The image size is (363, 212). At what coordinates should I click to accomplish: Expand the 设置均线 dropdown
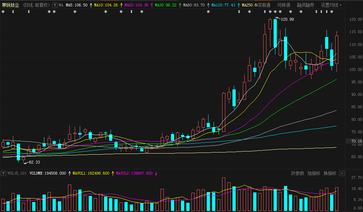[331, 5]
